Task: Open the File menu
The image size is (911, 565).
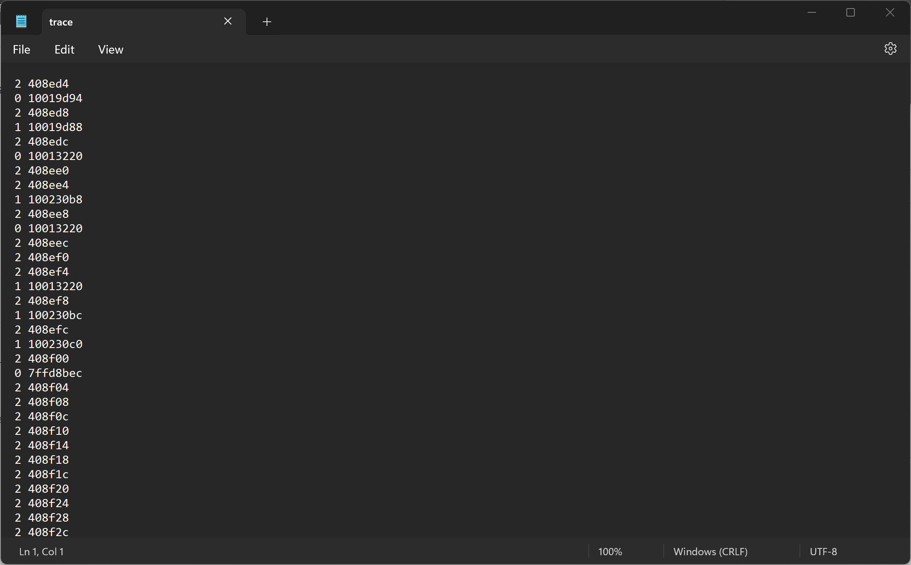Action: click(21, 49)
